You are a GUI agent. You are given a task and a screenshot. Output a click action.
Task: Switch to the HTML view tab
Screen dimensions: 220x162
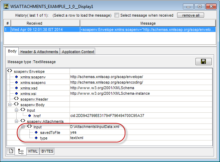click(33, 151)
